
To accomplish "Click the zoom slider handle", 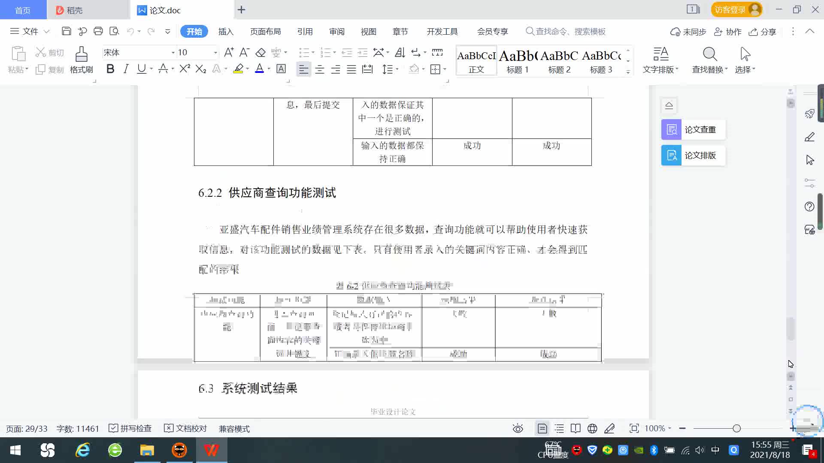I will [736, 428].
